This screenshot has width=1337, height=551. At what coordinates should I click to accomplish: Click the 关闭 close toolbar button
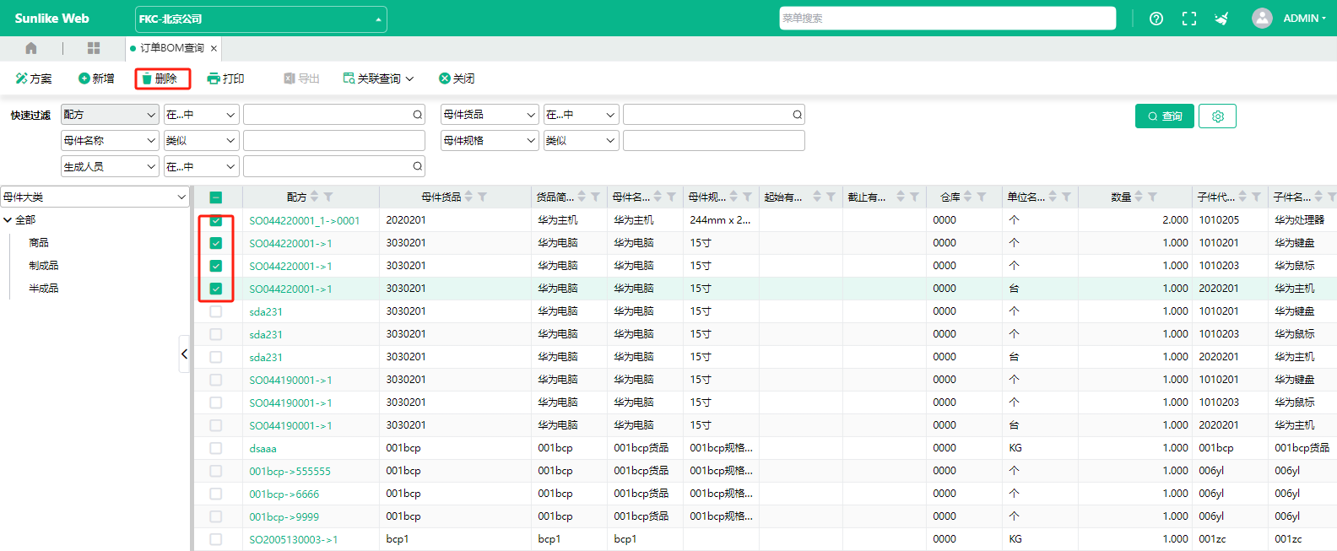(x=457, y=78)
